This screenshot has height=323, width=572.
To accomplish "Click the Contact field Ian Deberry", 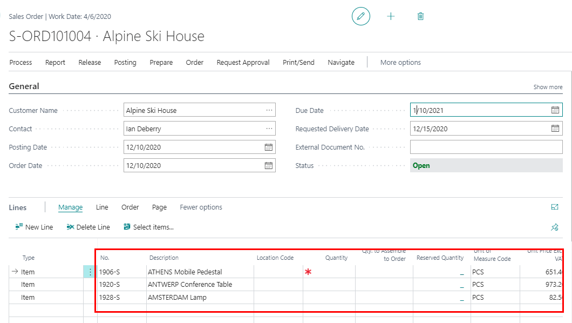I will click(200, 129).
